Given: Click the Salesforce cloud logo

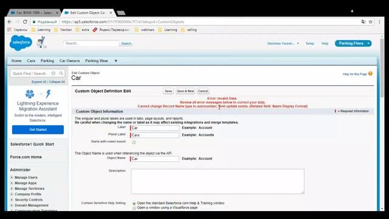Looking at the screenshot, I should tap(21, 43).
